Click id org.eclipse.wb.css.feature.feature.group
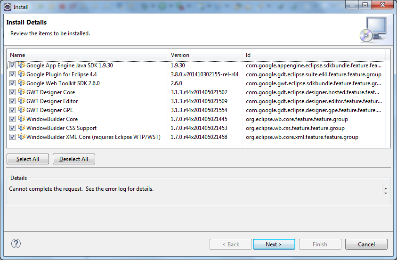The height and width of the screenshot is (260, 397). (295, 128)
